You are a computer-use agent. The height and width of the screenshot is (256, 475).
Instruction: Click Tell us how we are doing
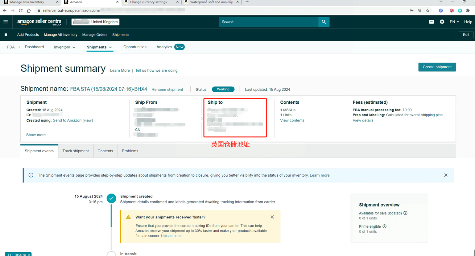156,70
